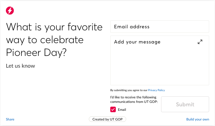Click the 'What is your favorite' heading line
Screen dimensions: 215x126
pyautogui.click(x=54, y=27)
